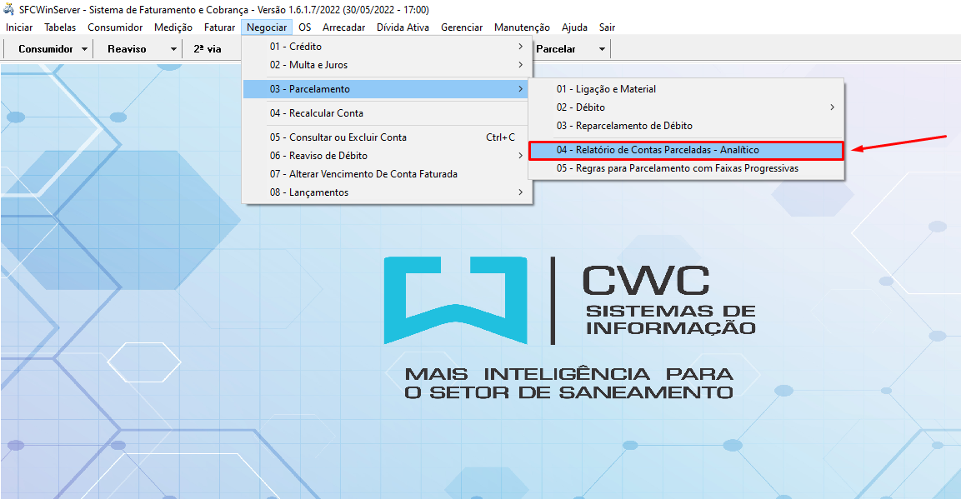Expand the 02 - Multa e Juros submenu

pos(308,65)
